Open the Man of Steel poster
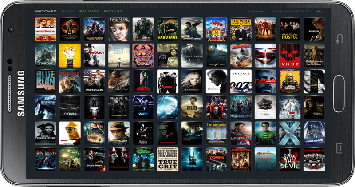Viewport: 355px width, 187px height. coord(265,56)
